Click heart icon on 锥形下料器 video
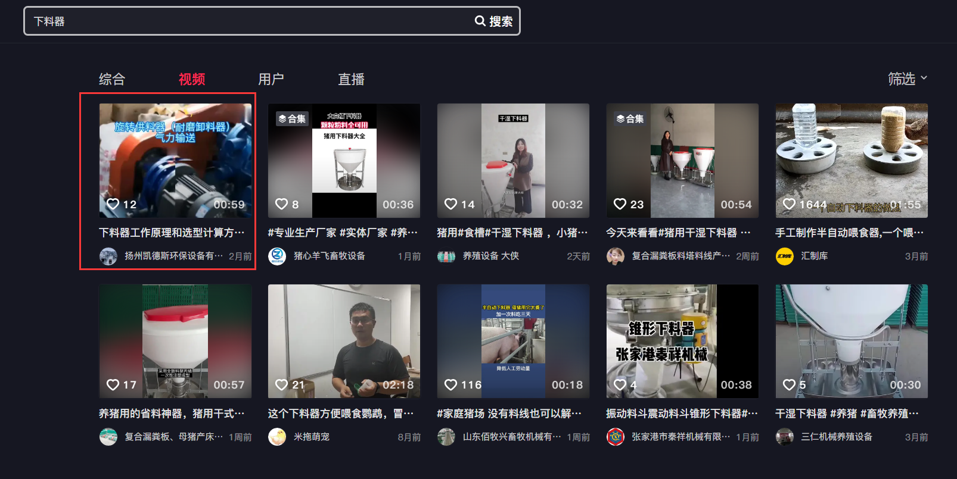Image resolution: width=957 pixels, height=479 pixels. (x=620, y=385)
